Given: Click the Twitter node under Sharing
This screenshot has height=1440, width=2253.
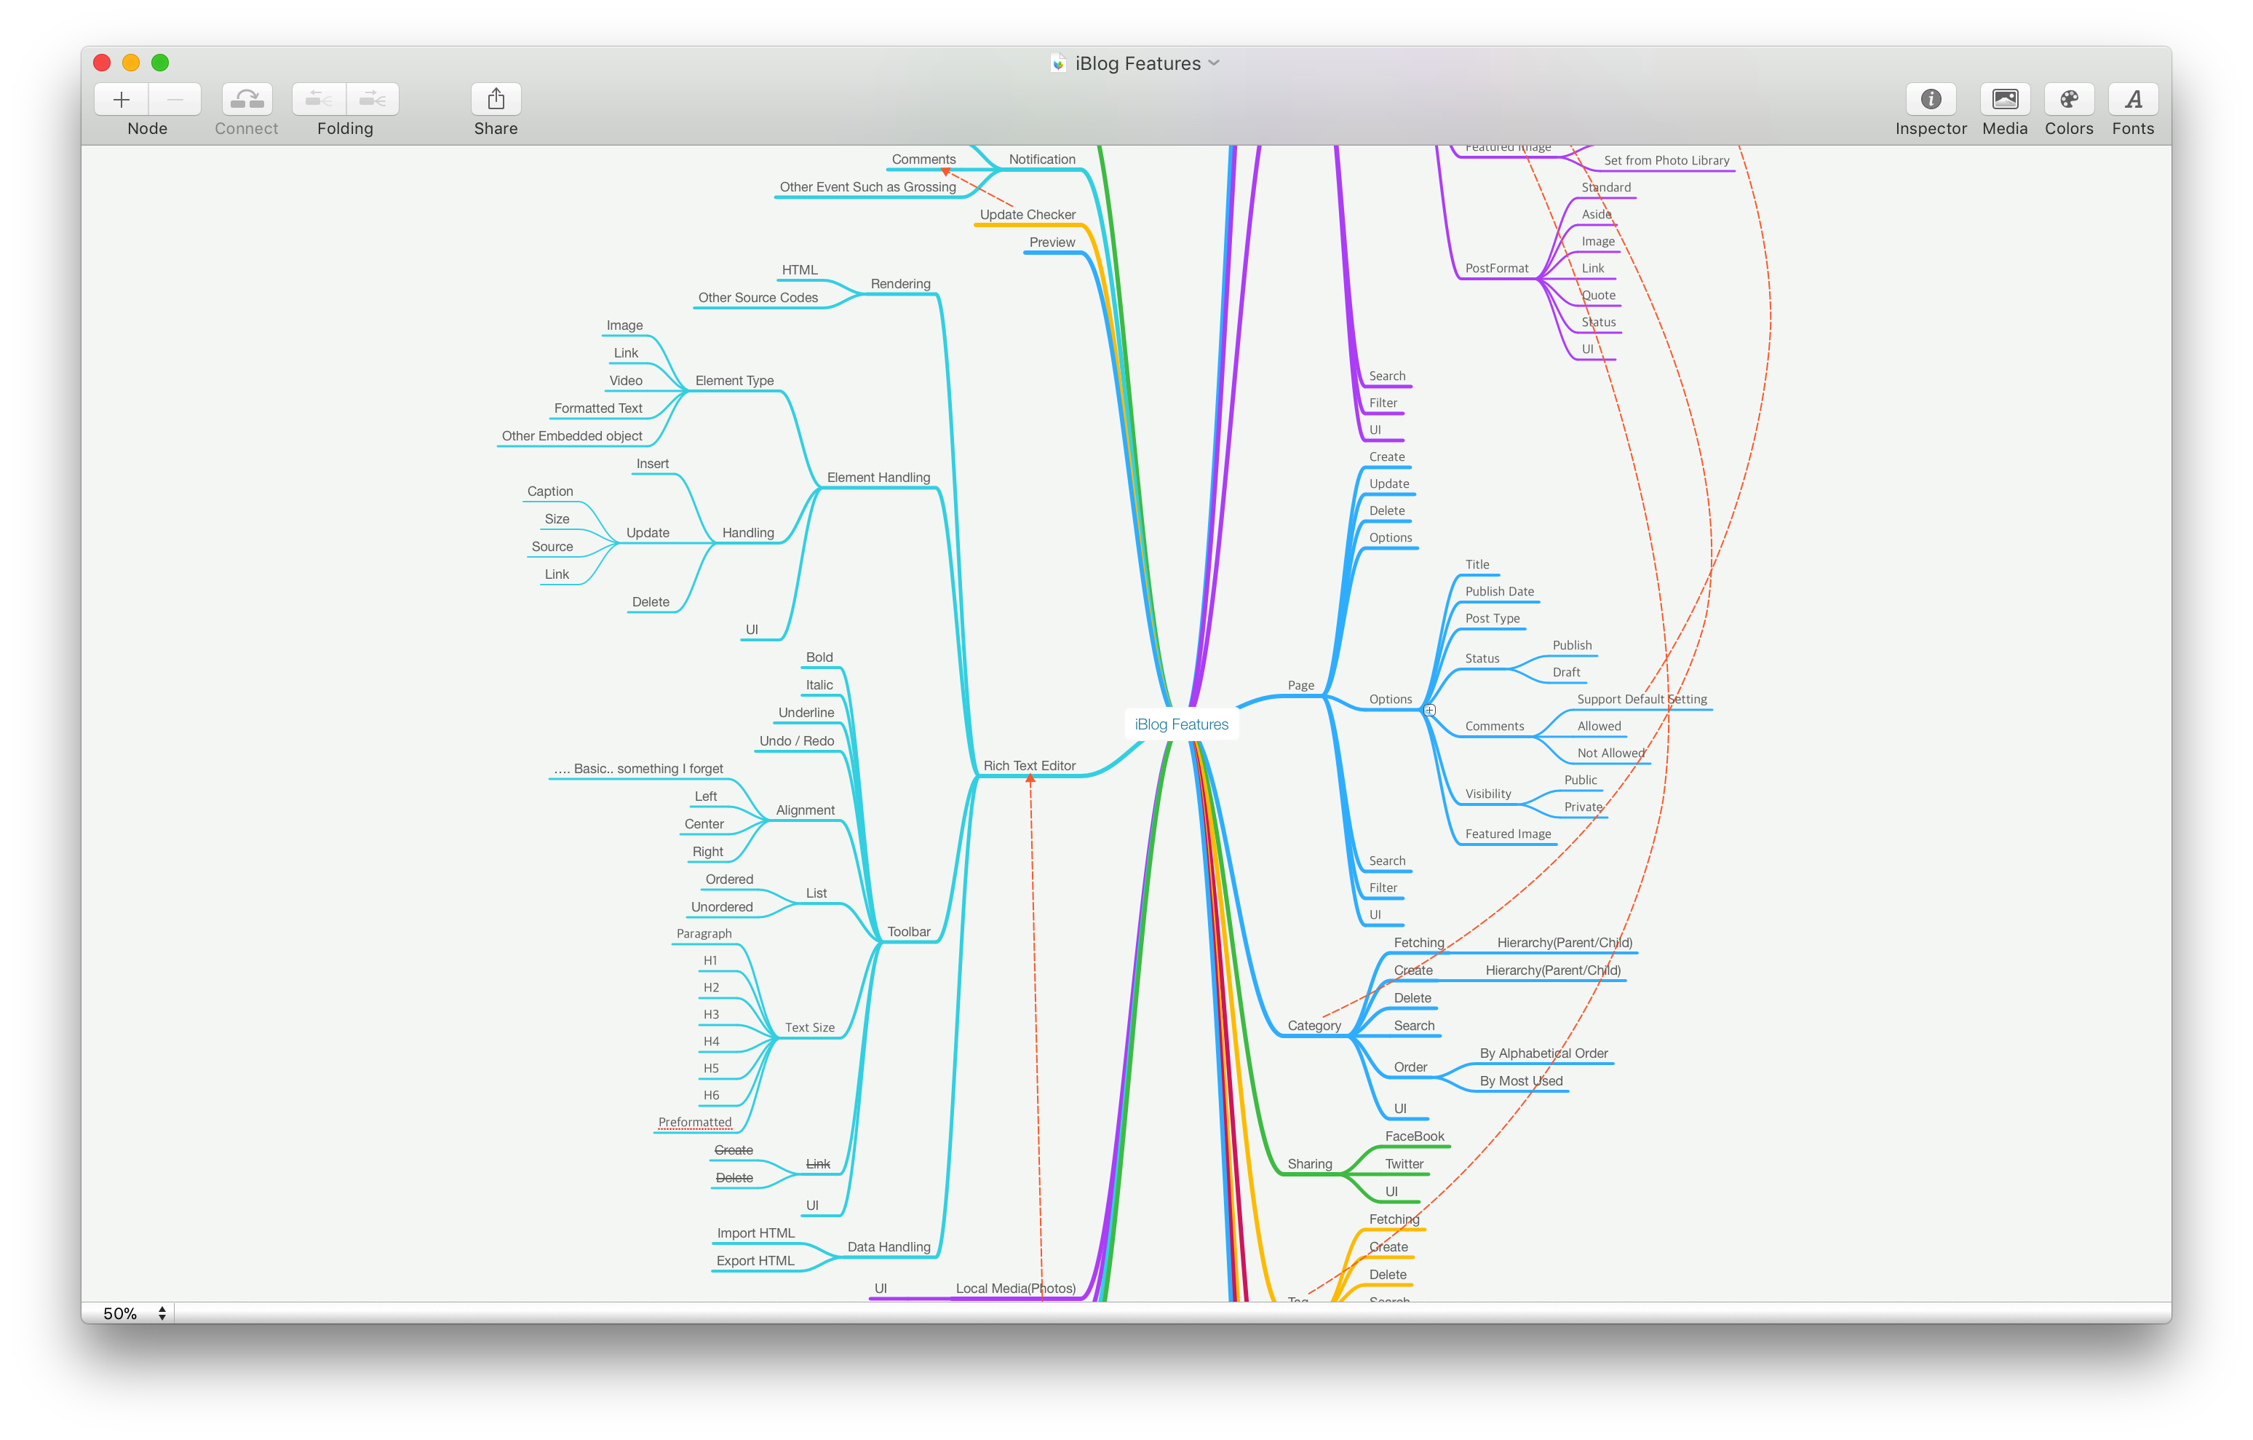Looking at the screenshot, I should click(1404, 1165).
